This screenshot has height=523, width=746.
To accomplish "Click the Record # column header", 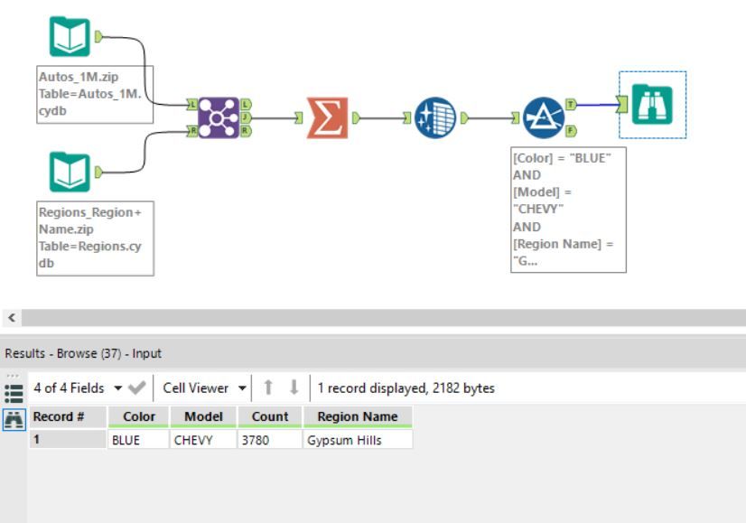I will (68, 416).
